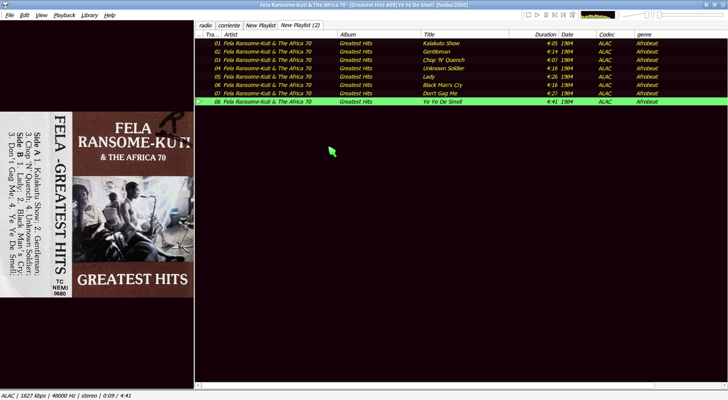Click track number 06 in Black Man's Cry row

(x=217, y=85)
